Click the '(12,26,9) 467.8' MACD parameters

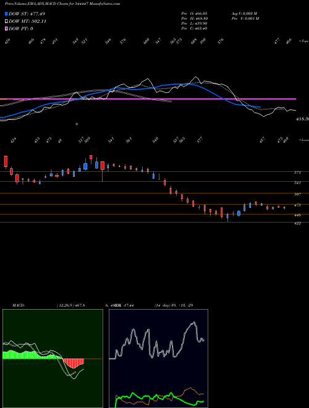pyautogui.click(x=70, y=305)
